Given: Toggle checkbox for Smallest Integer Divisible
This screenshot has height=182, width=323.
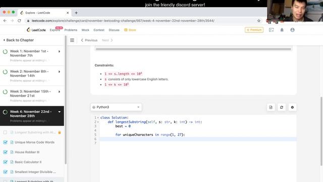Looking at the screenshot, I should click(x=6, y=172).
